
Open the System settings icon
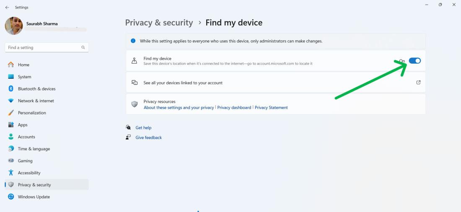[11, 77]
